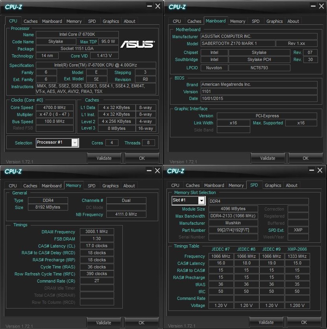Switch to Mainboard tab in bottom-right SPD window

point(214,185)
